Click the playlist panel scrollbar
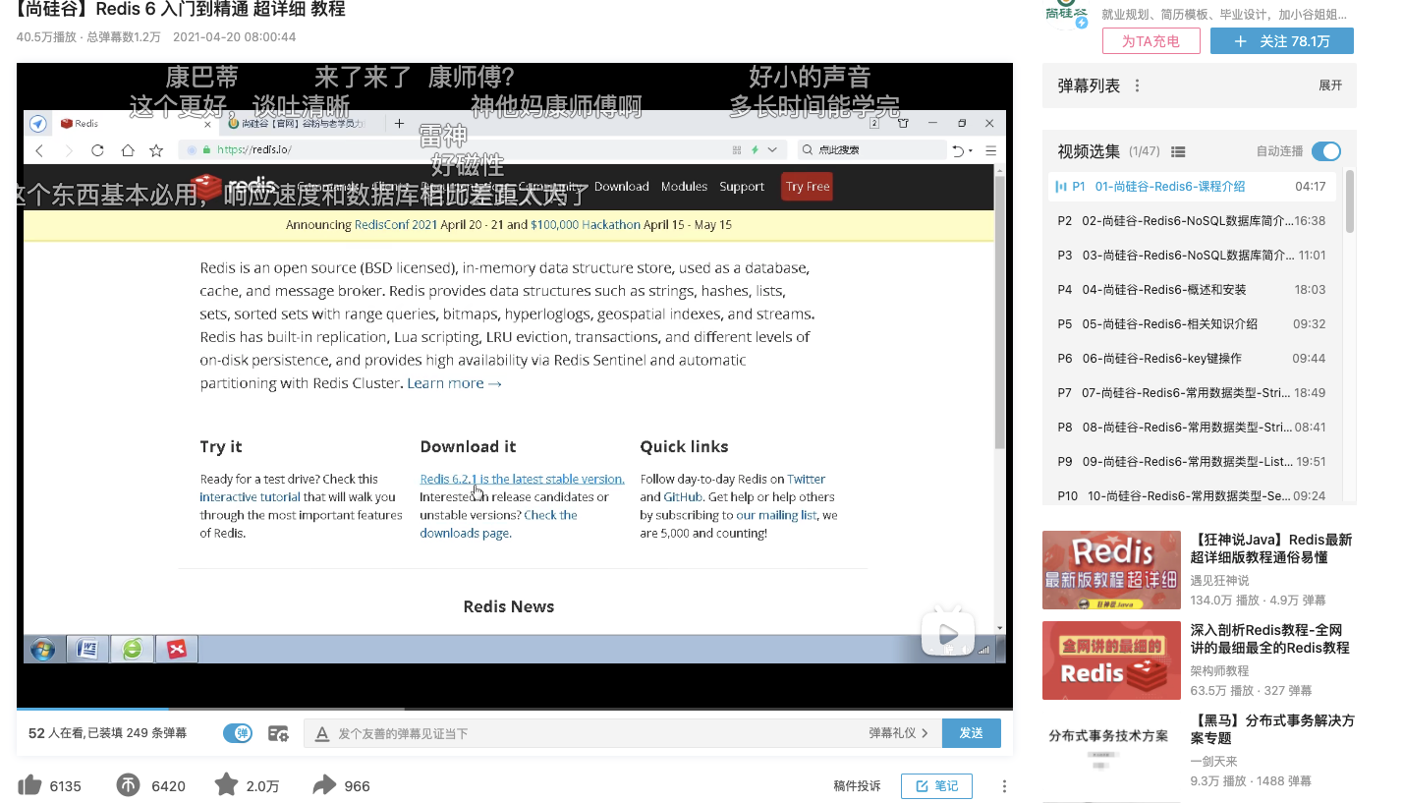This screenshot has height=803, width=1403. 1349,201
